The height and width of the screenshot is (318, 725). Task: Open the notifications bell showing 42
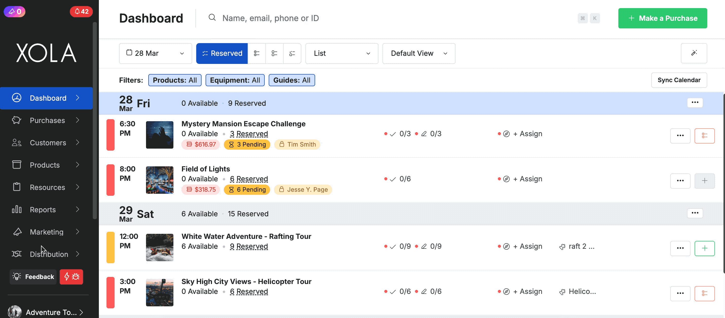coord(81,12)
